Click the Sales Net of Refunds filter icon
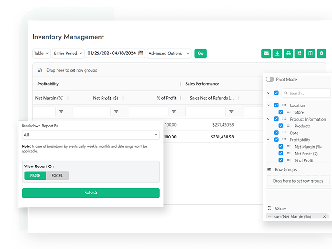The image size is (332, 249). pos(231,111)
